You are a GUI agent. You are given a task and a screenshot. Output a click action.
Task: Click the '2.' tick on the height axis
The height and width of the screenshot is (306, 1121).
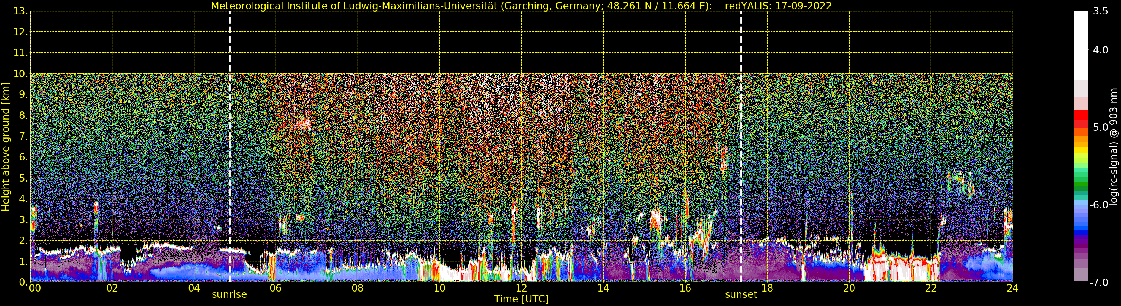click(23, 241)
